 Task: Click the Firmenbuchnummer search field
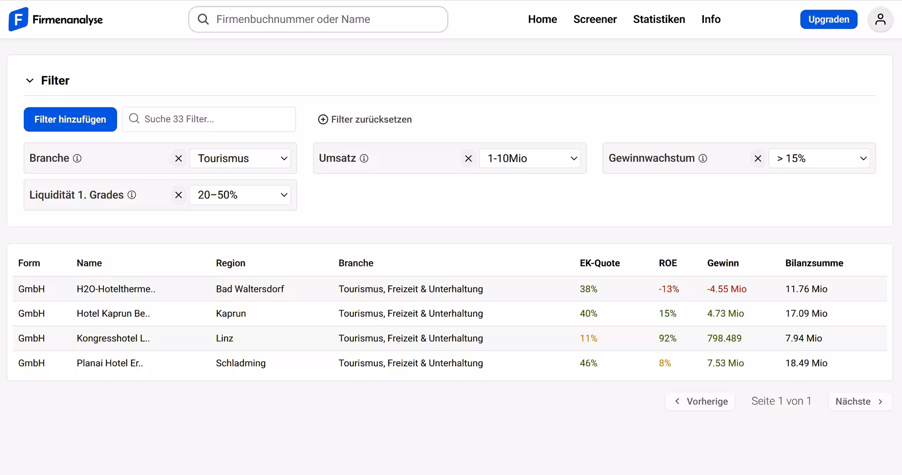tap(317, 19)
